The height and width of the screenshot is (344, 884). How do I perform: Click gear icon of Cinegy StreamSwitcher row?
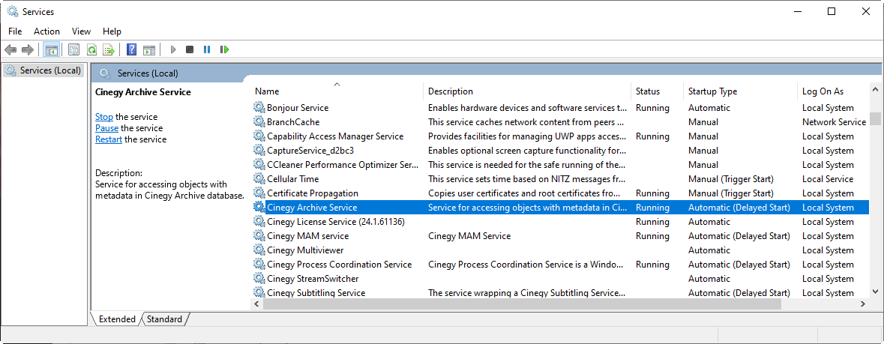pyautogui.click(x=259, y=279)
